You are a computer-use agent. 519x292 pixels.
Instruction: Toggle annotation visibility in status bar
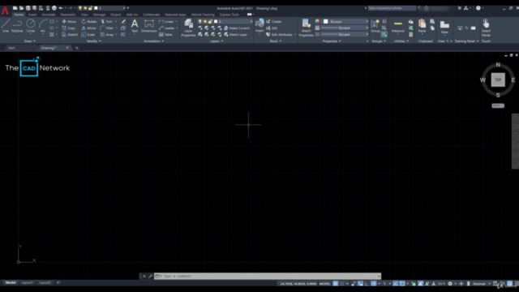421,284
